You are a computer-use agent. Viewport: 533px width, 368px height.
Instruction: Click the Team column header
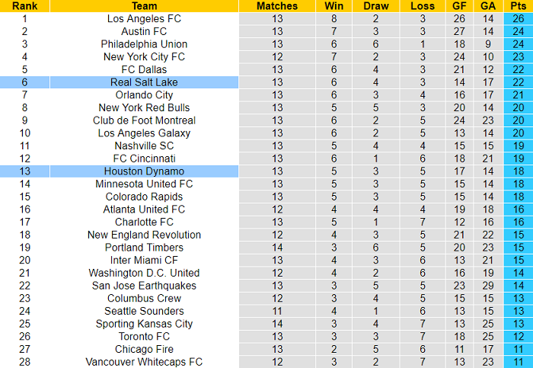coord(144,5)
